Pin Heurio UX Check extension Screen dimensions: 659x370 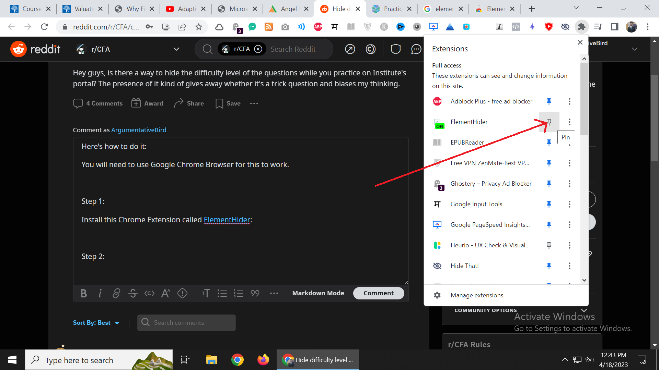coord(549,245)
